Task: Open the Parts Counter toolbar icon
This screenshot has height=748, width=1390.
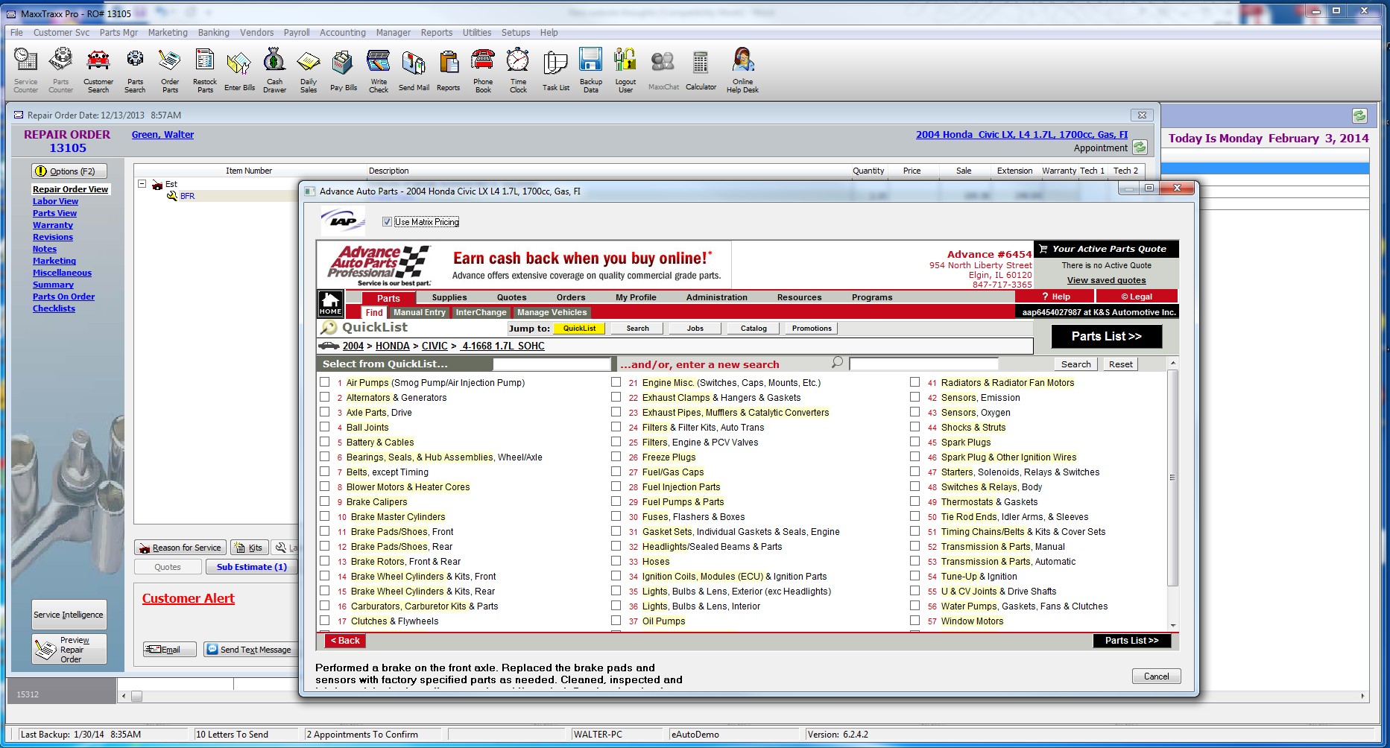Action: (60, 70)
